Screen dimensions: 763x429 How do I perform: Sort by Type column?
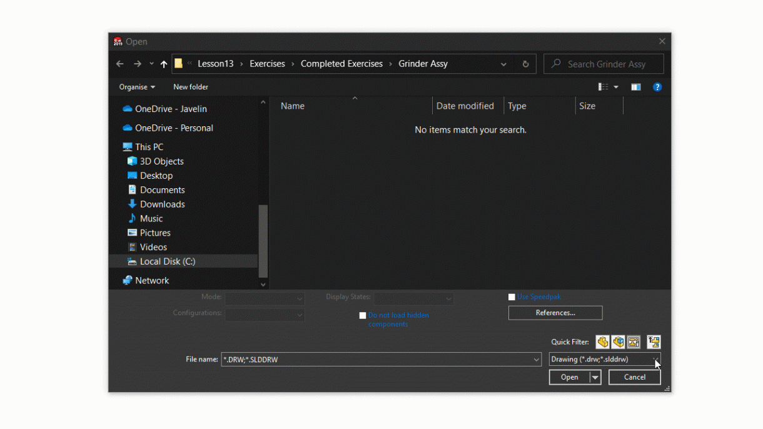(x=539, y=106)
